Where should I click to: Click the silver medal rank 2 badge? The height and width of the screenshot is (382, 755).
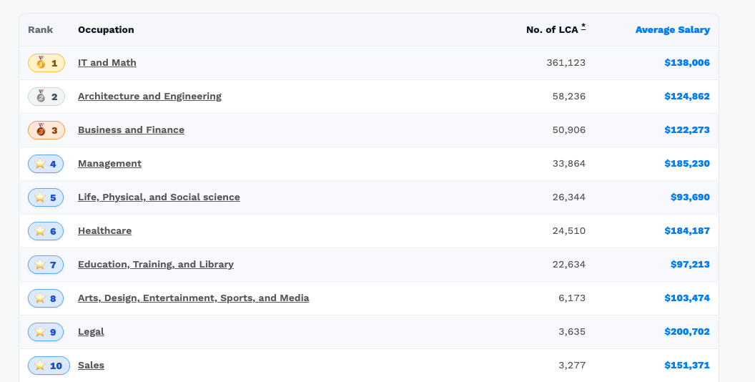click(x=46, y=97)
